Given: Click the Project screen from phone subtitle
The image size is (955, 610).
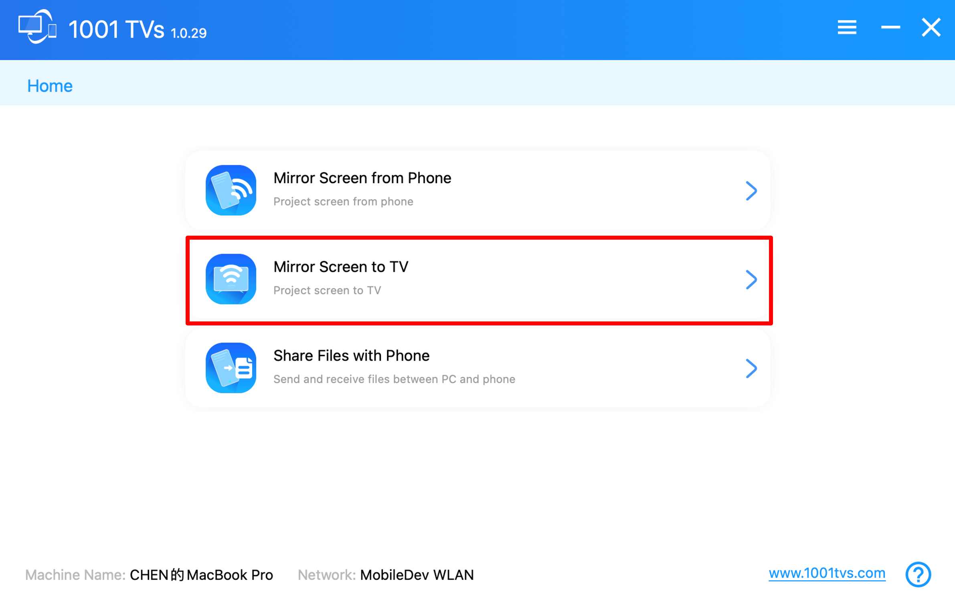Looking at the screenshot, I should click(343, 202).
